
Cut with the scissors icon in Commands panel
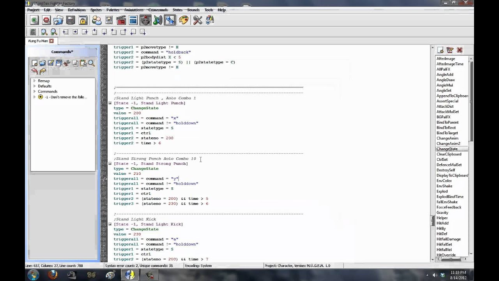(67, 63)
